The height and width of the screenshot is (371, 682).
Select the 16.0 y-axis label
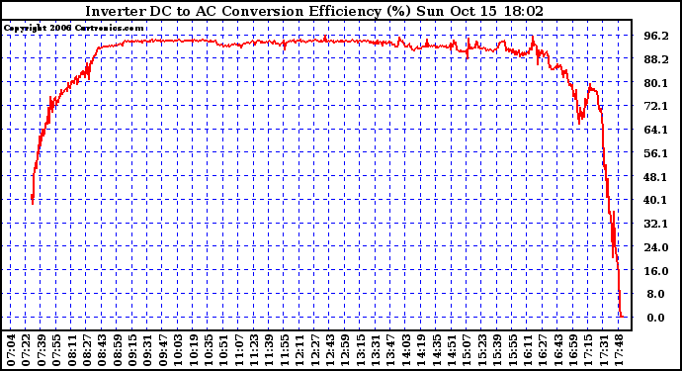click(656, 271)
